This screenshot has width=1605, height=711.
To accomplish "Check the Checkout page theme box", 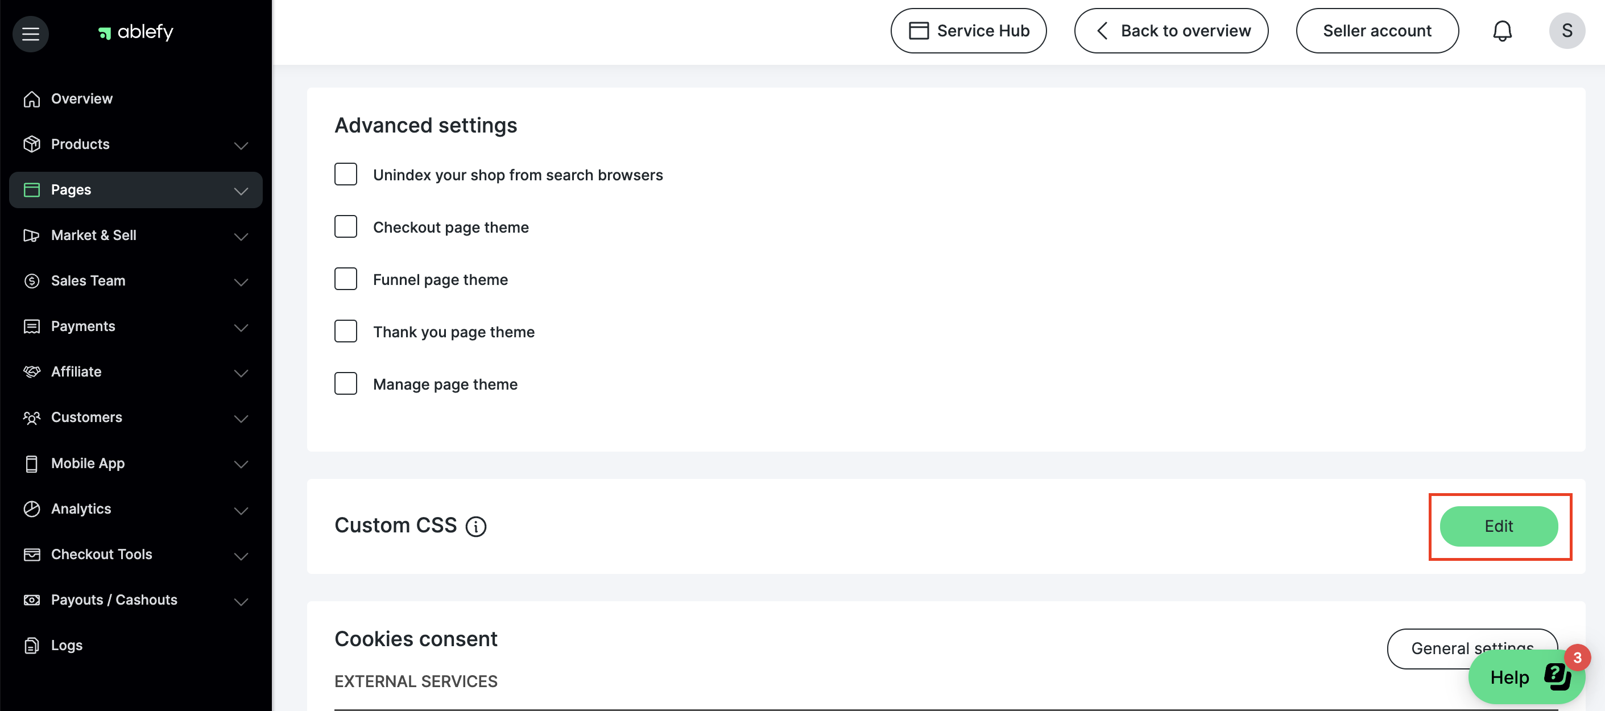I will pyautogui.click(x=346, y=227).
